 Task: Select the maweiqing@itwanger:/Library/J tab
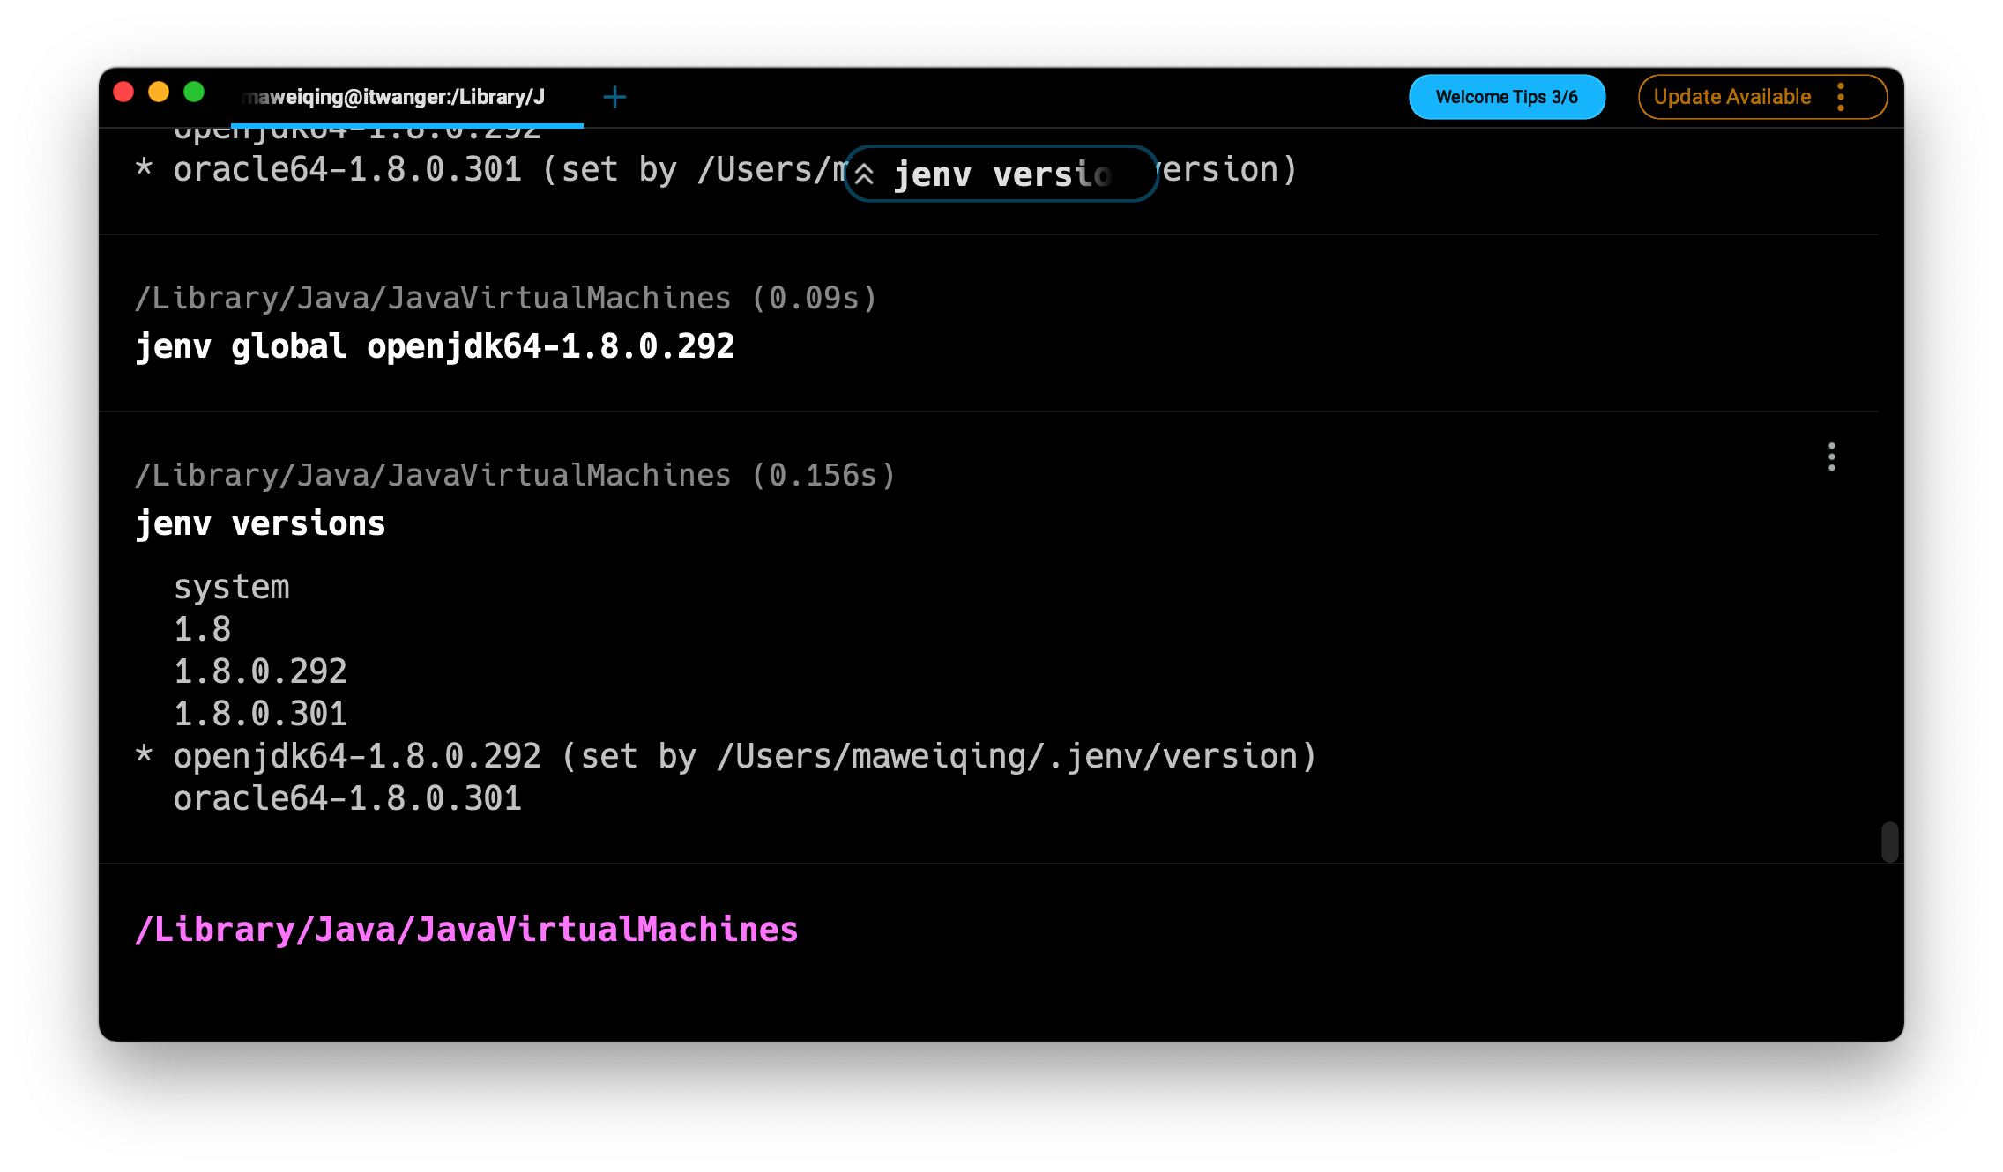coord(393,97)
